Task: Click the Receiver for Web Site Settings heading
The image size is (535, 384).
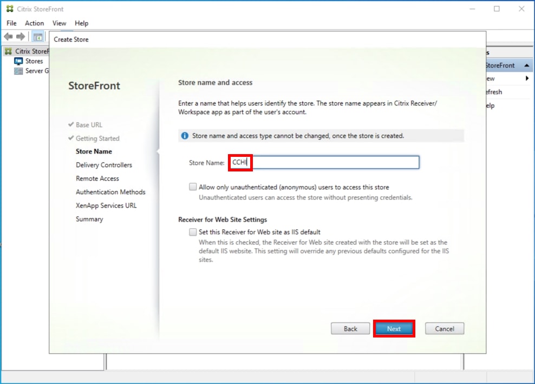Action: [223, 220]
